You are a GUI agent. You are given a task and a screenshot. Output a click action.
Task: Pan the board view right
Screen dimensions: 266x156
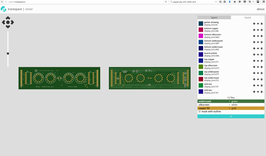coord(12,22)
